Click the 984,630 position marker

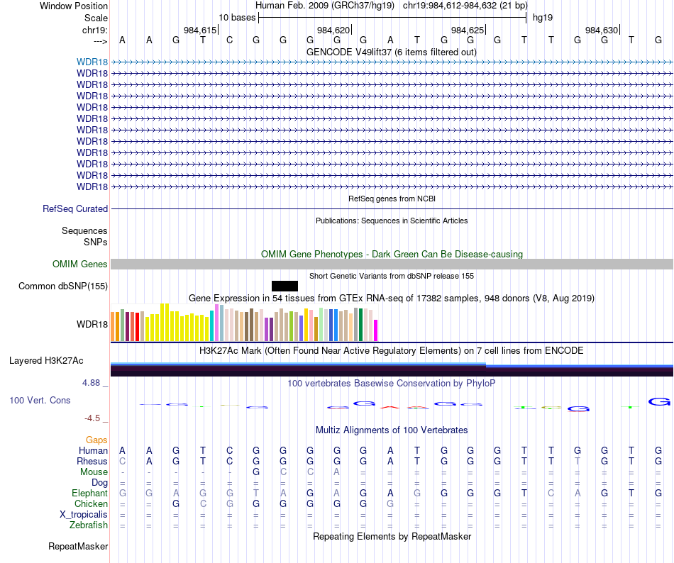click(x=602, y=30)
